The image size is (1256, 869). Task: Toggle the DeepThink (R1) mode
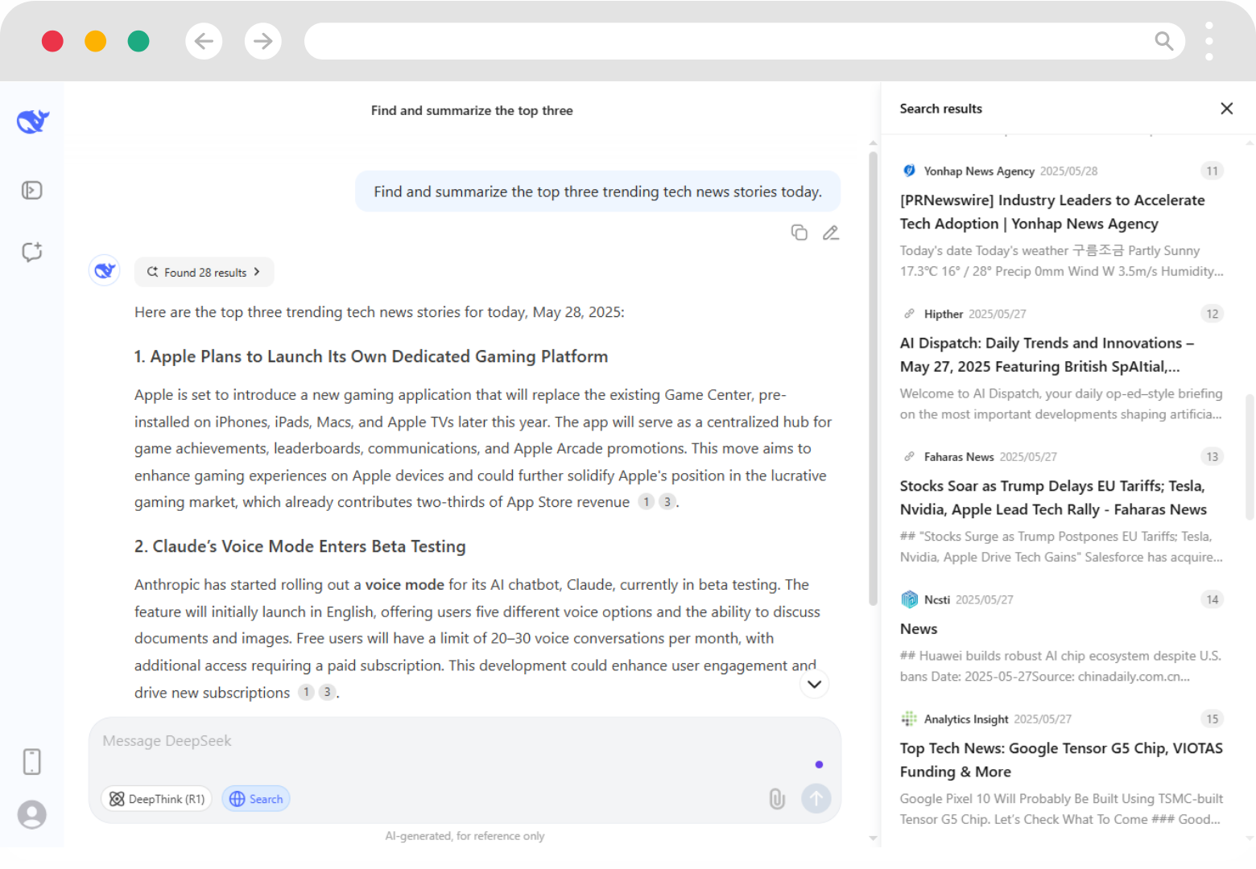(x=157, y=799)
